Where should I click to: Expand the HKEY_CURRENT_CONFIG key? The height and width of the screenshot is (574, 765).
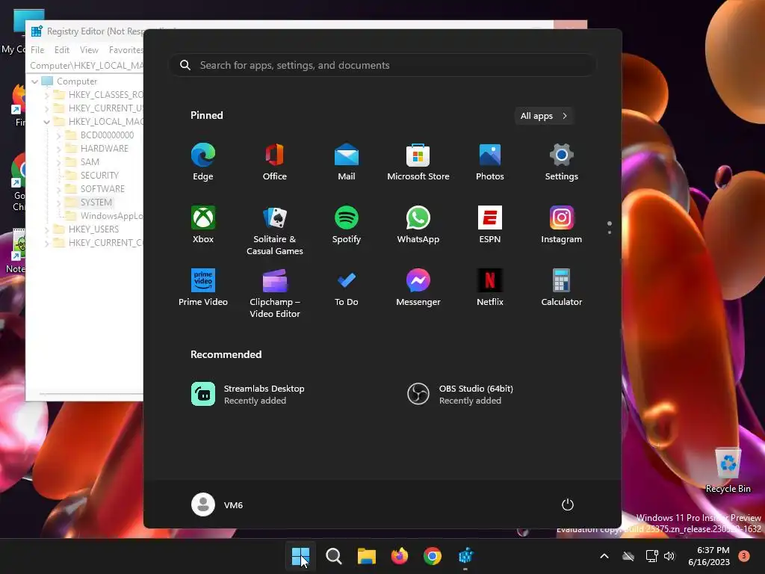[47, 243]
